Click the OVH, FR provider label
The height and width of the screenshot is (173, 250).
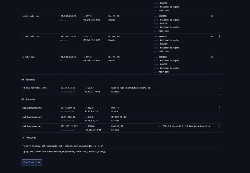(115, 108)
